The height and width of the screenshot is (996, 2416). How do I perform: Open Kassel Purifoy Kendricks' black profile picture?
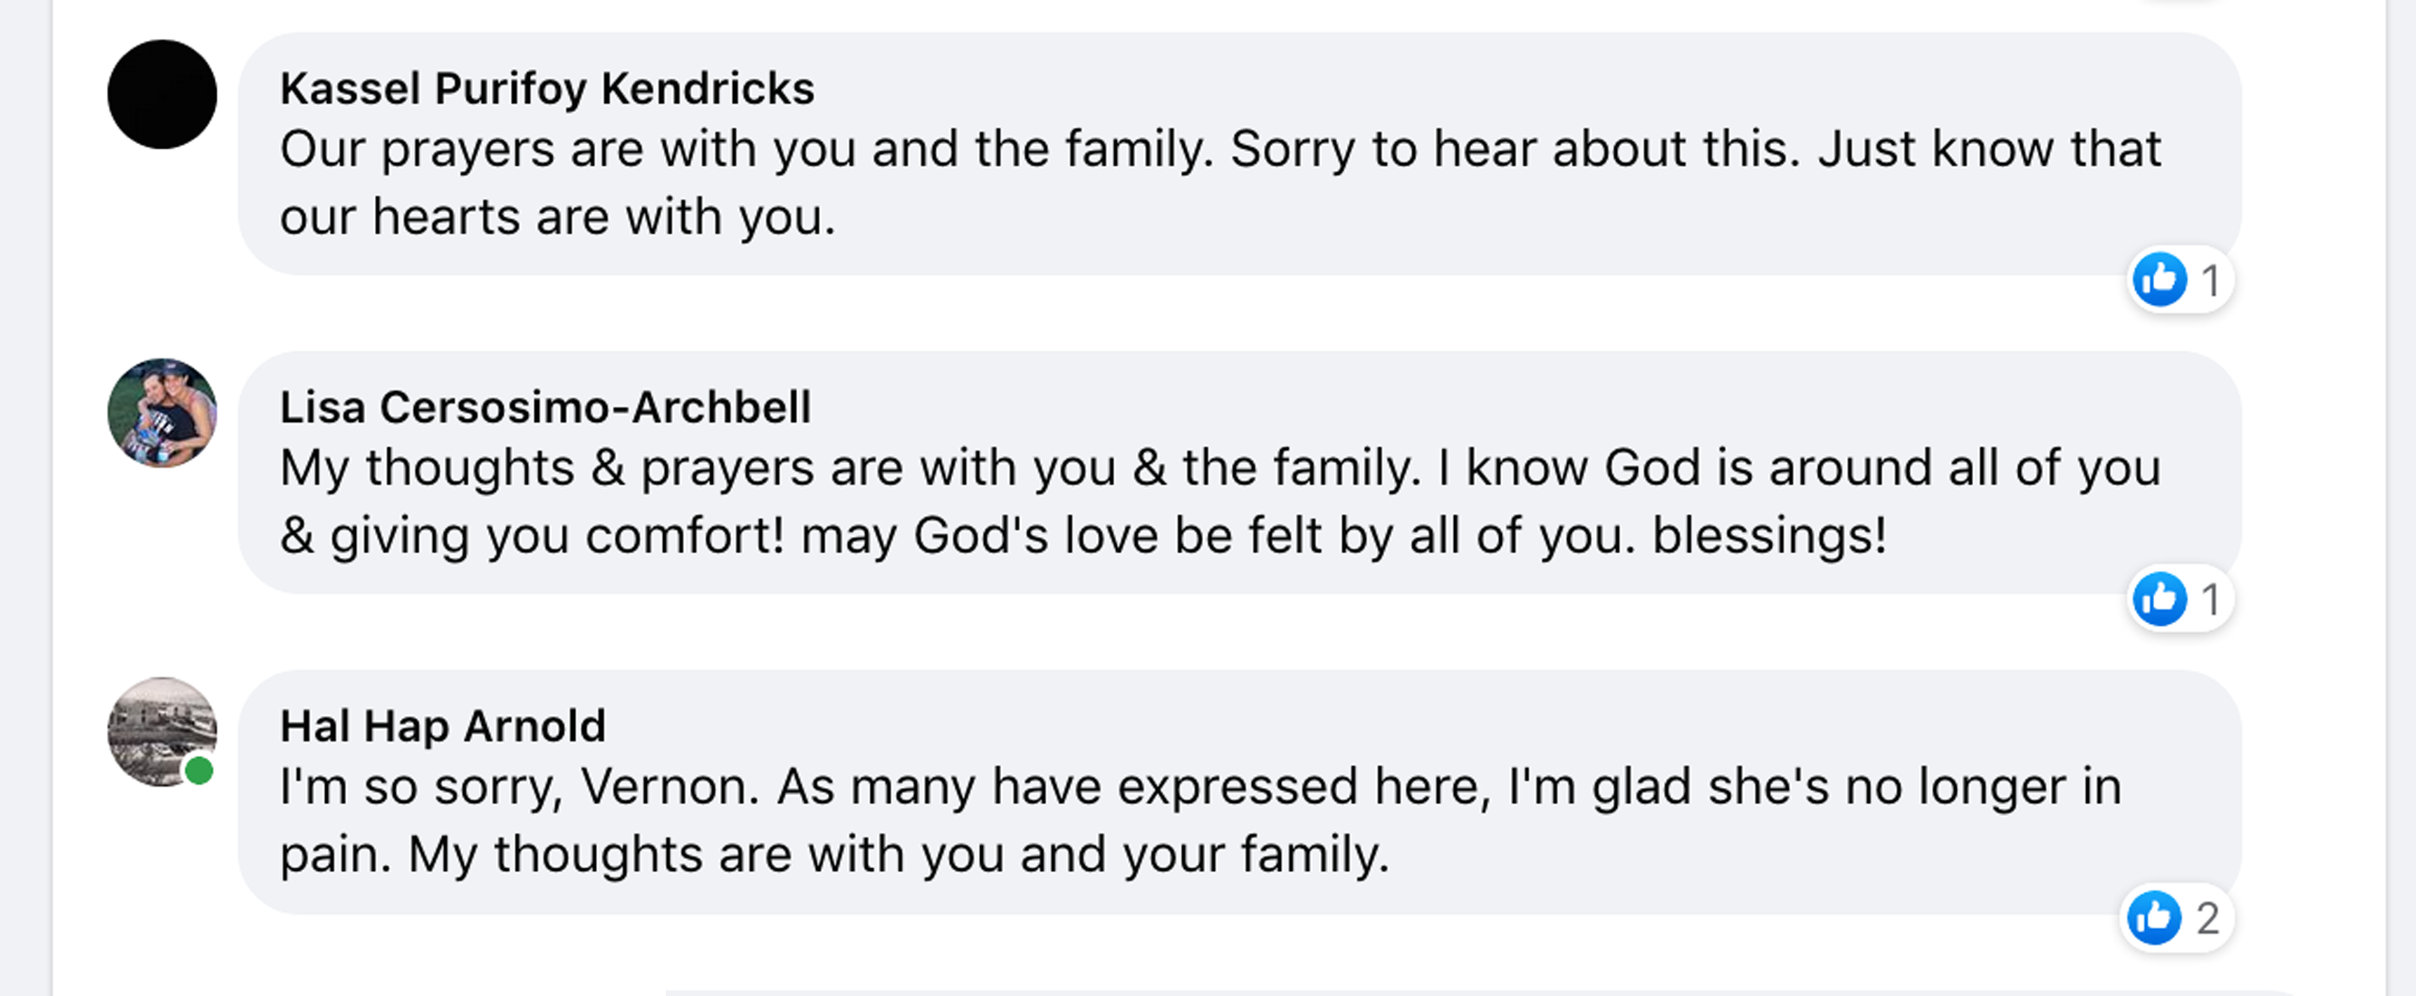tap(162, 94)
